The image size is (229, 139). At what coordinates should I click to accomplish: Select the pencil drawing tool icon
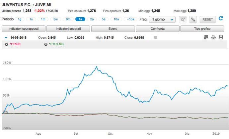193,20
